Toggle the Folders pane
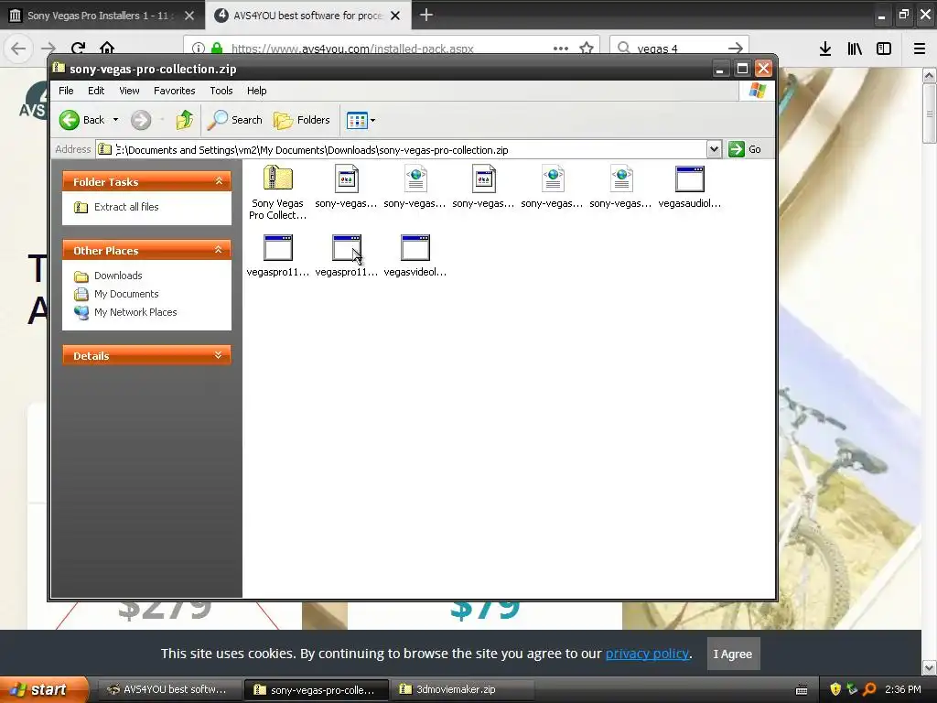Image resolution: width=937 pixels, height=703 pixels. [302, 120]
